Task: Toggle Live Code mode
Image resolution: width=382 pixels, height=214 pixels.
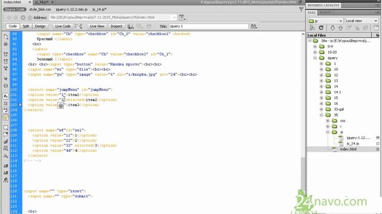Action: [x=63, y=26]
